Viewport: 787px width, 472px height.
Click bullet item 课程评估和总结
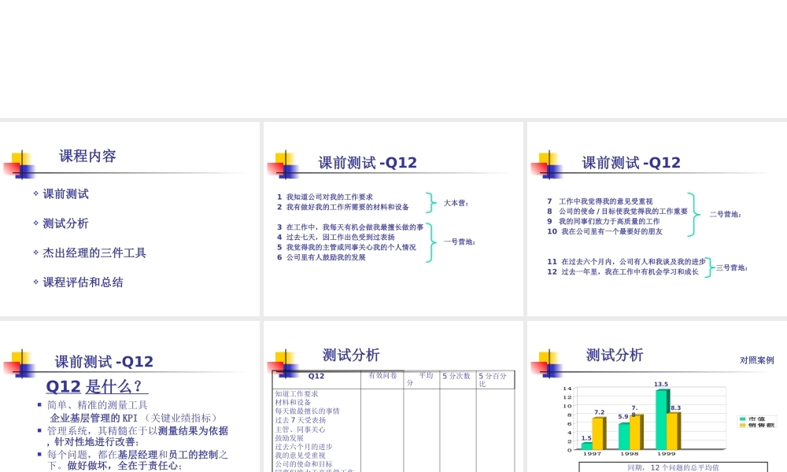[83, 282]
